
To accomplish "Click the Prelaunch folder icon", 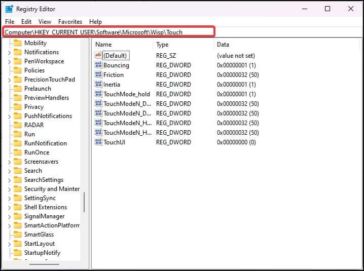I will pyautogui.click(x=18, y=89).
